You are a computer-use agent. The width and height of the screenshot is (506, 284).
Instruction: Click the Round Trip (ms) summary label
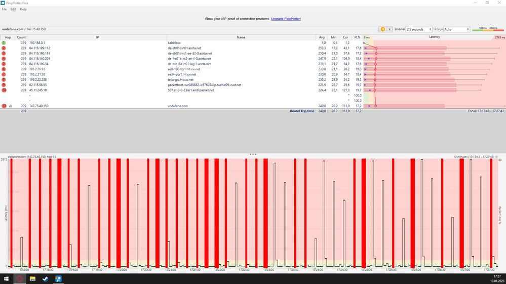coord(302,111)
